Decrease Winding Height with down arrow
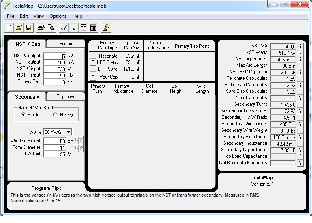This screenshot has height=223, width=312. click(76, 140)
